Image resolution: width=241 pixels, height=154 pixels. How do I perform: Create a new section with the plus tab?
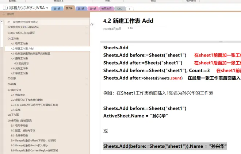130,9
